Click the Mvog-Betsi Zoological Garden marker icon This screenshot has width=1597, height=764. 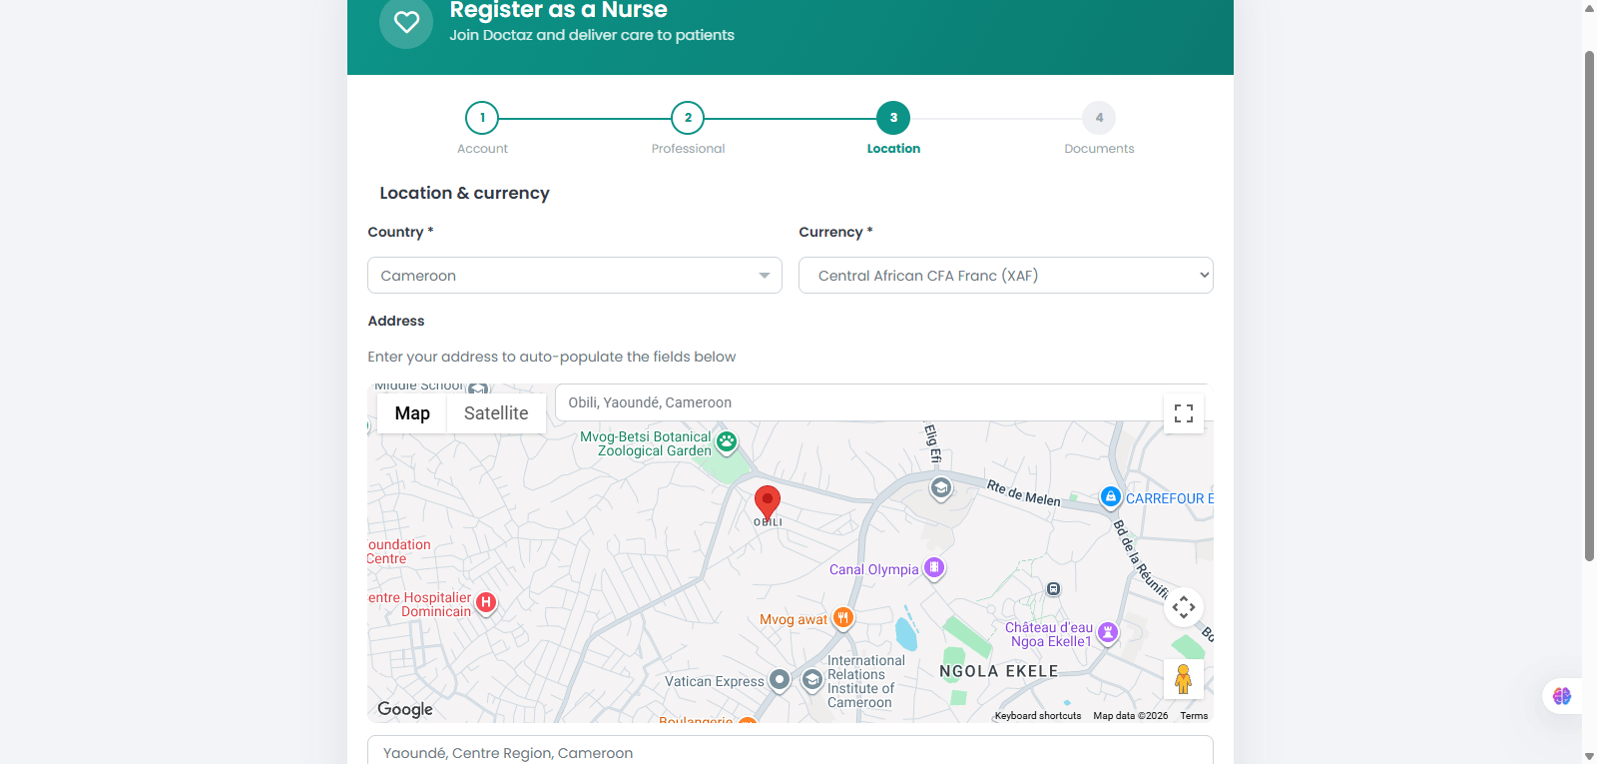(x=727, y=441)
